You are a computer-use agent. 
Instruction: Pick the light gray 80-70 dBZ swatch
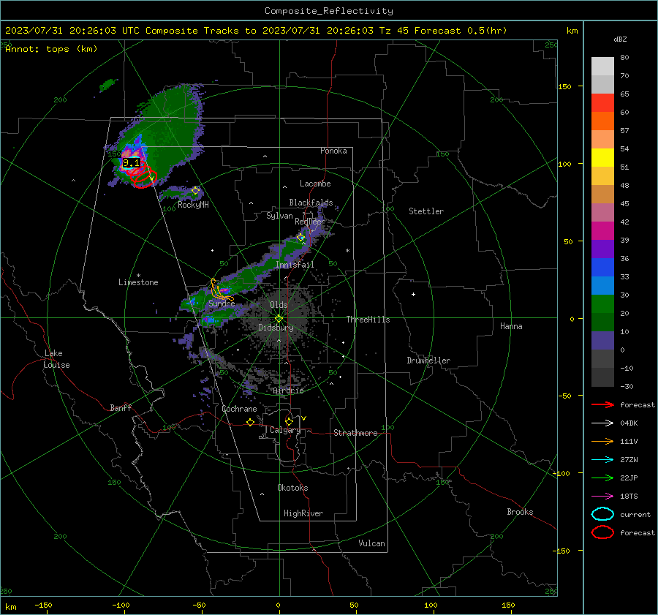602,67
